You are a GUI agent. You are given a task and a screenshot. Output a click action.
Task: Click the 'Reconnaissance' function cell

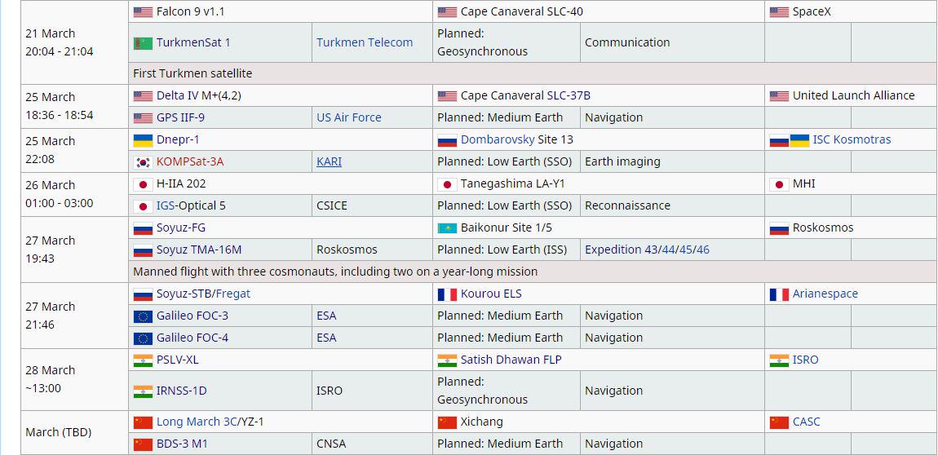click(x=672, y=205)
